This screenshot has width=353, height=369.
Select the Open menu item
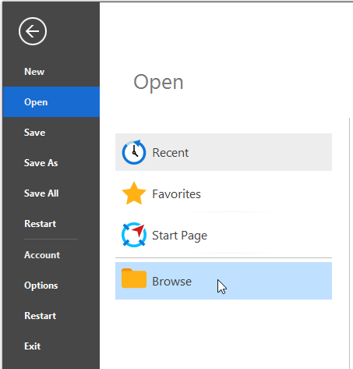point(51,102)
